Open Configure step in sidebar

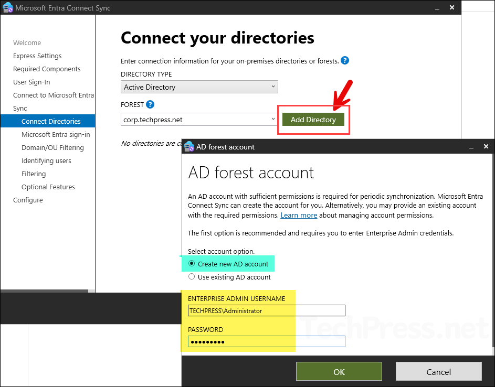coord(28,200)
